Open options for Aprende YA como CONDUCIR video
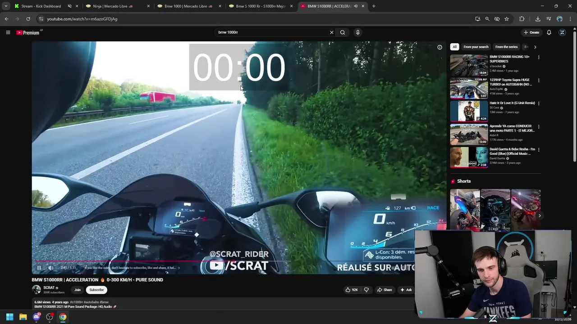The image size is (577, 324). coord(539,126)
